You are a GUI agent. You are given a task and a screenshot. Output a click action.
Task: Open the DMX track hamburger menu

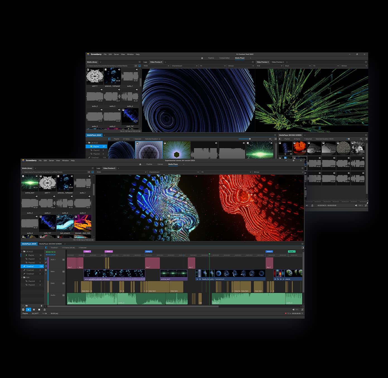click(64, 283)
